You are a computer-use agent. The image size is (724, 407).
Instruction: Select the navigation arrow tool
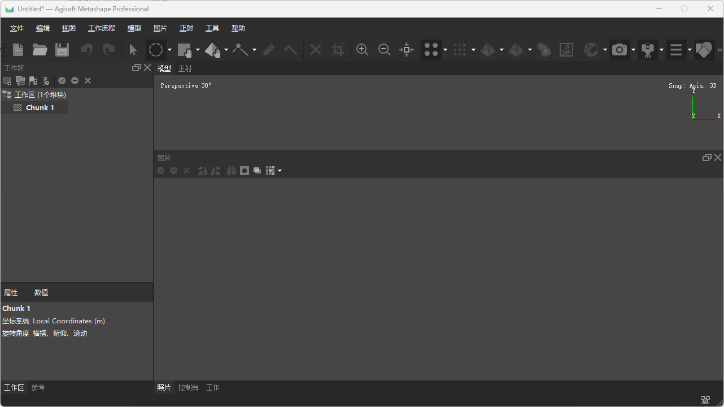(133, 50)
